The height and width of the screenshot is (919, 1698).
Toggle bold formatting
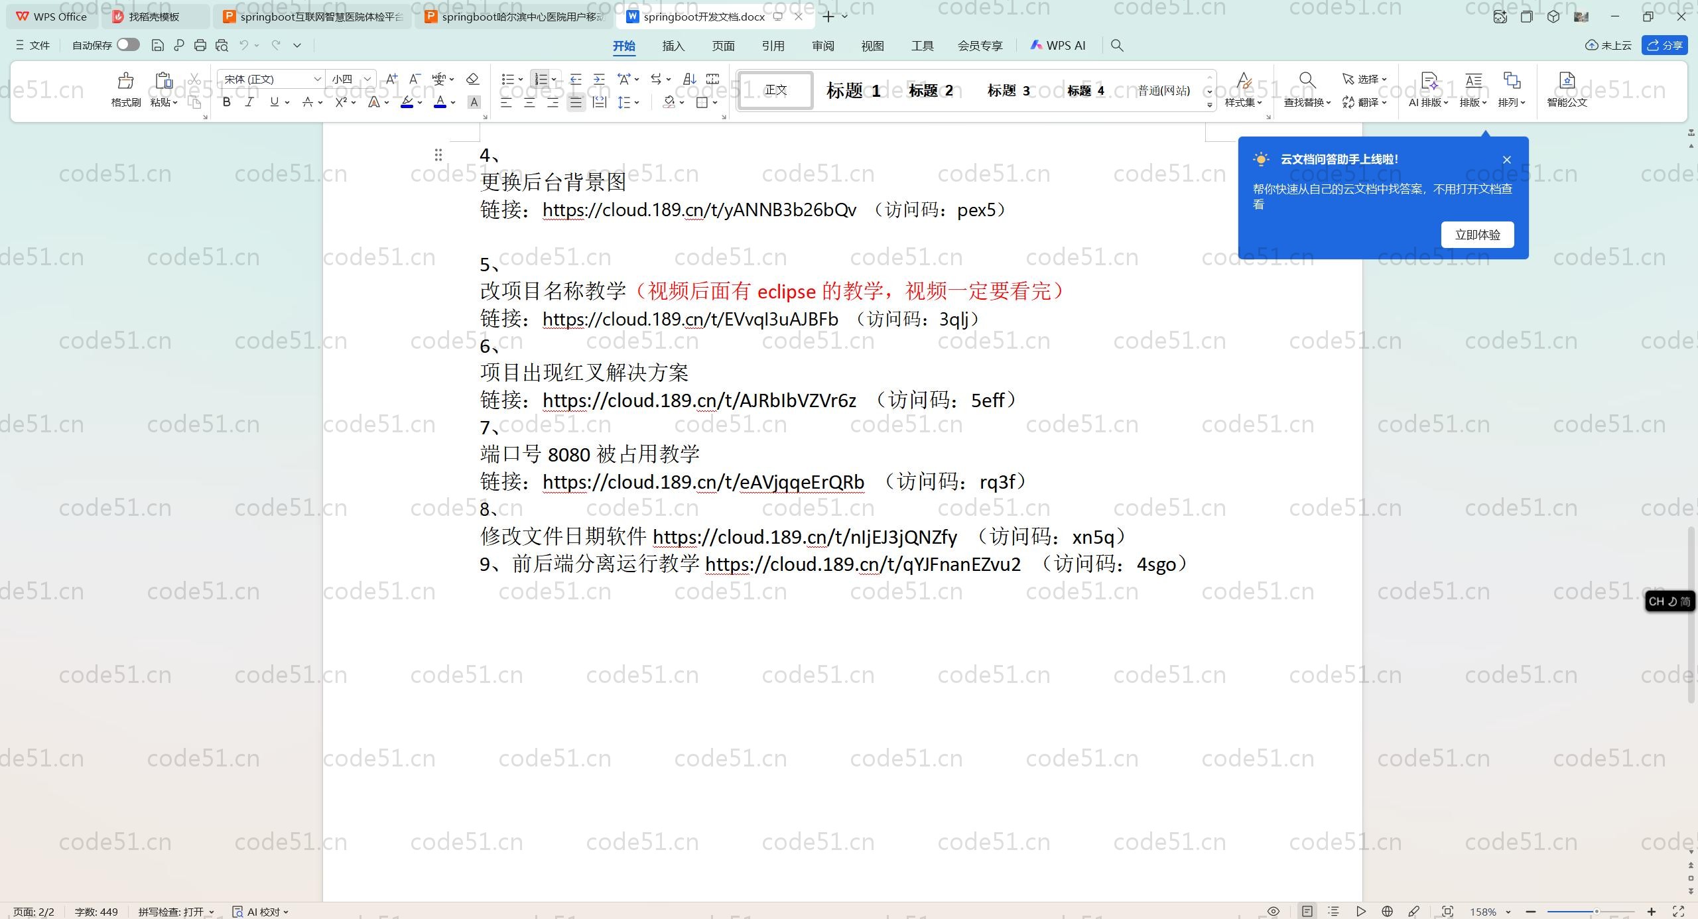[x=227, y=102]
